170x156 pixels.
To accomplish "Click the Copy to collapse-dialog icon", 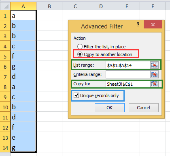I will point(154,84).
